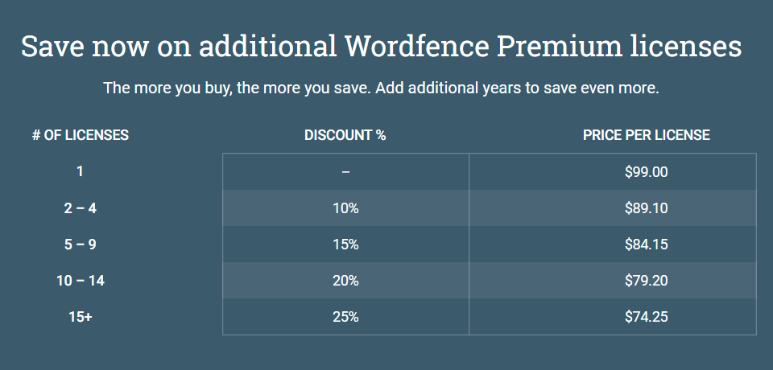Select the '5 – 9' licenses row label
The image size is (773, 370).
click(81, 245)
